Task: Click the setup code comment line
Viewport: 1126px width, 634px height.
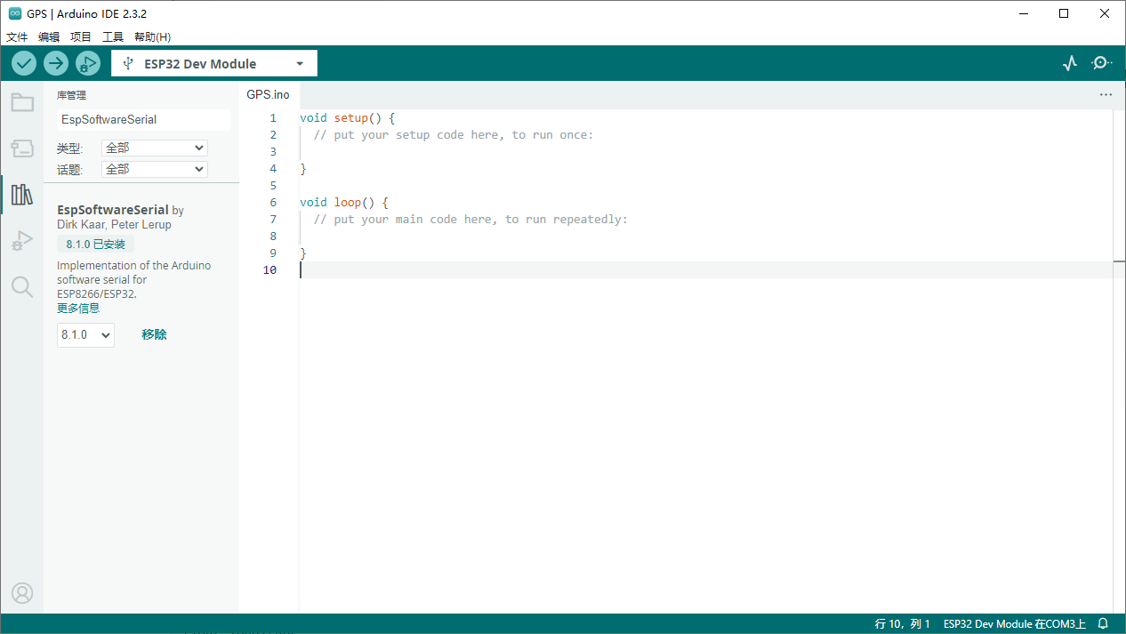Action: coord(453,134)
